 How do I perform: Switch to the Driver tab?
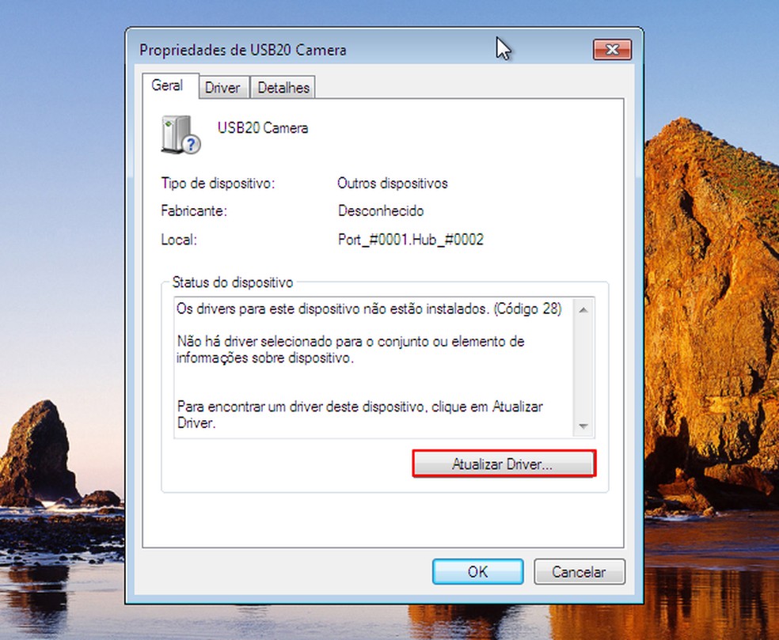pyautogui.click(x=223, y=87)
